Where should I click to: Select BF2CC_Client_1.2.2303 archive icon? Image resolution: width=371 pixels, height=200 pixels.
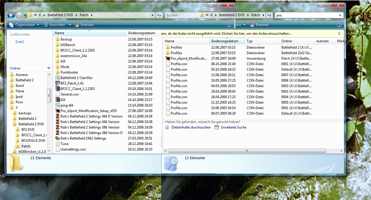(x=58, y=89)
